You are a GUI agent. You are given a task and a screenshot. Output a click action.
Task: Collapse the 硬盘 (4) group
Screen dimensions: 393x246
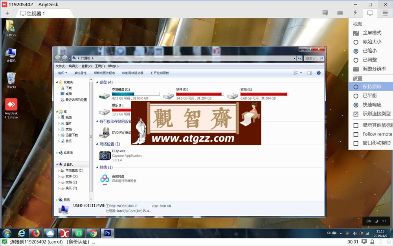coord(97,82)
